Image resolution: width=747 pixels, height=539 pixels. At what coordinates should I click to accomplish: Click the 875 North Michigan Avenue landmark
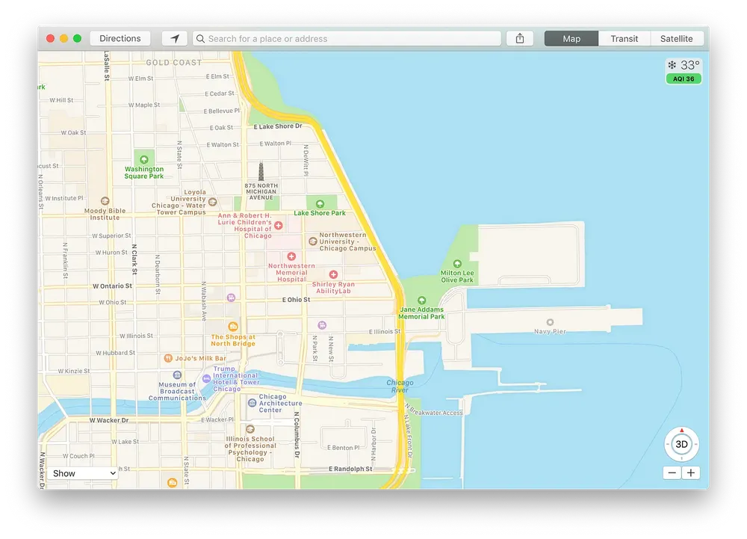261,170
